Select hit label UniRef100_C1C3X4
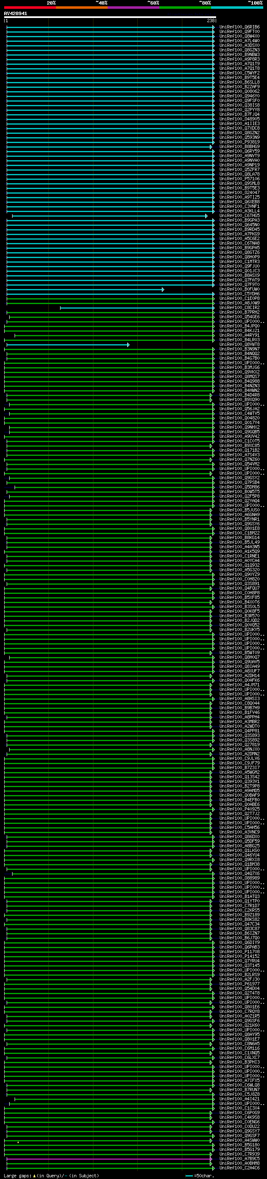This screenshot has width=267, height=1179. (x=239, y=1108)
